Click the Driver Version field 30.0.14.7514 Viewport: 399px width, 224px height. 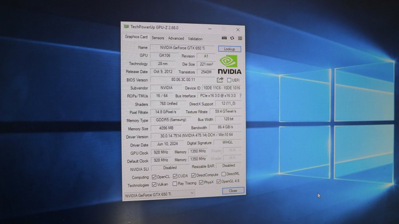click(196, 135)
